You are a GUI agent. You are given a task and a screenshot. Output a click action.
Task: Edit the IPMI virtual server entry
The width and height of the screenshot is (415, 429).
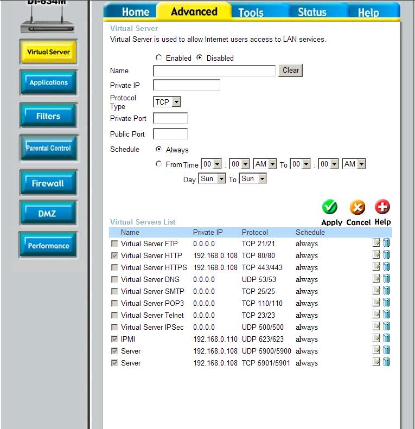376,338
